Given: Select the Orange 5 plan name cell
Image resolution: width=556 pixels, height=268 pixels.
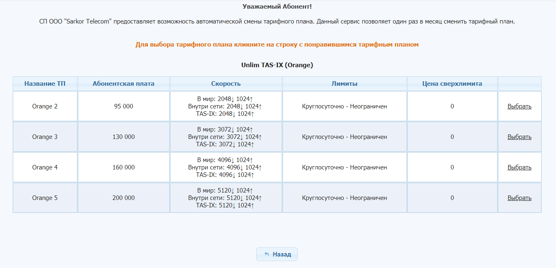Looking at the screenshot, I should click(x=45, y=198).
